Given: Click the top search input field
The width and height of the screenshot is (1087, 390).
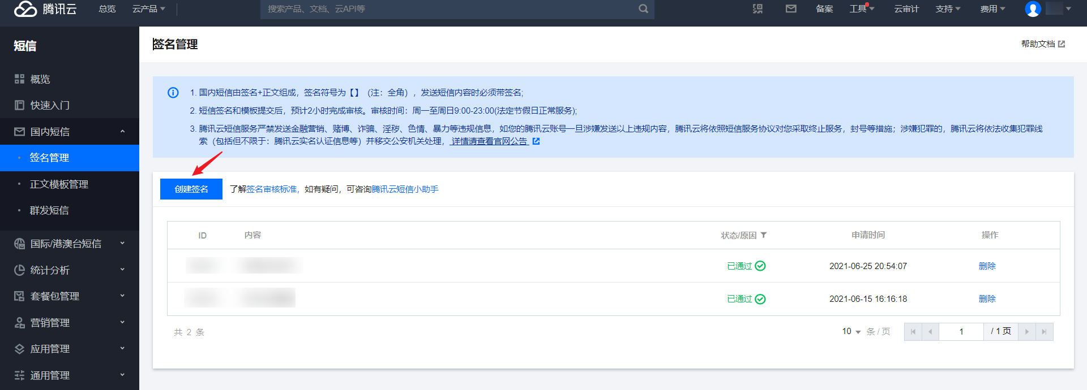Looking at the screenshot, I should tap(448, 9).
